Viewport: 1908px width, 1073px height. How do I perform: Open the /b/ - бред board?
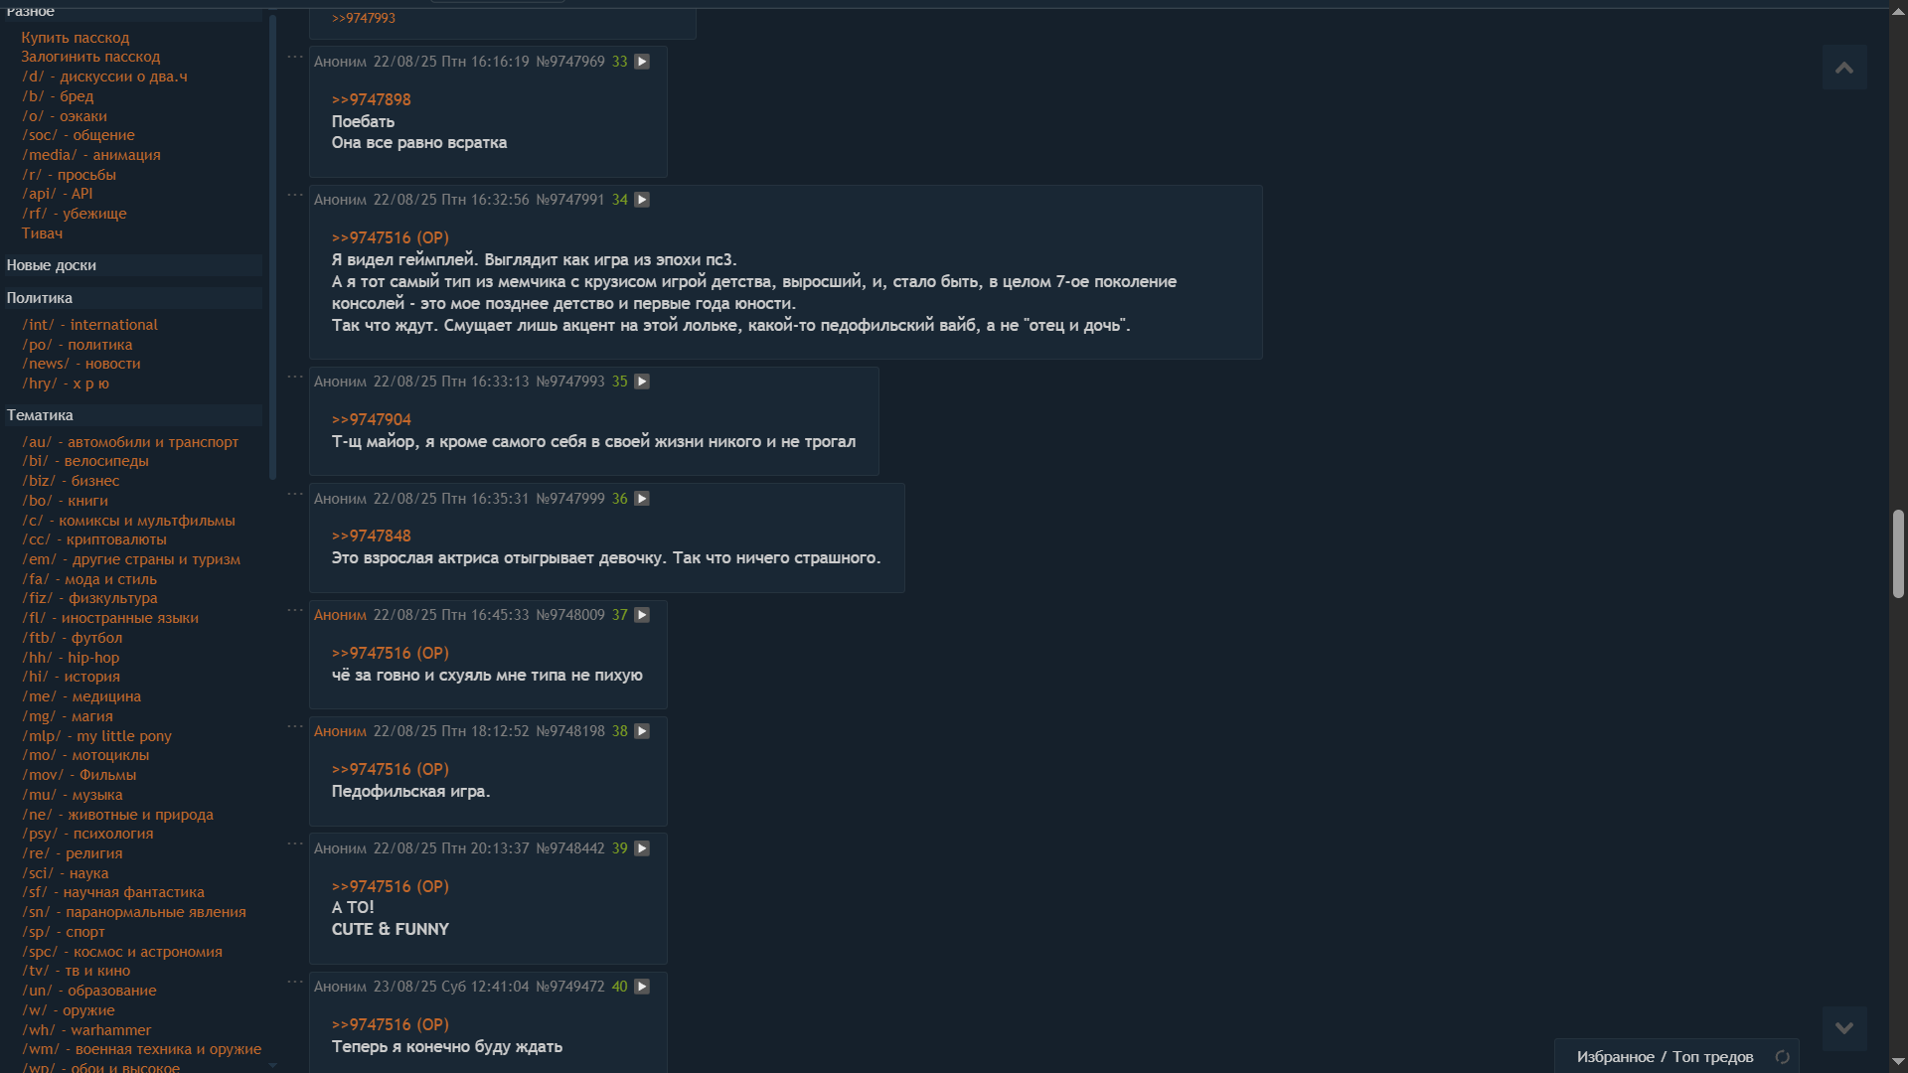click(58, 96)
